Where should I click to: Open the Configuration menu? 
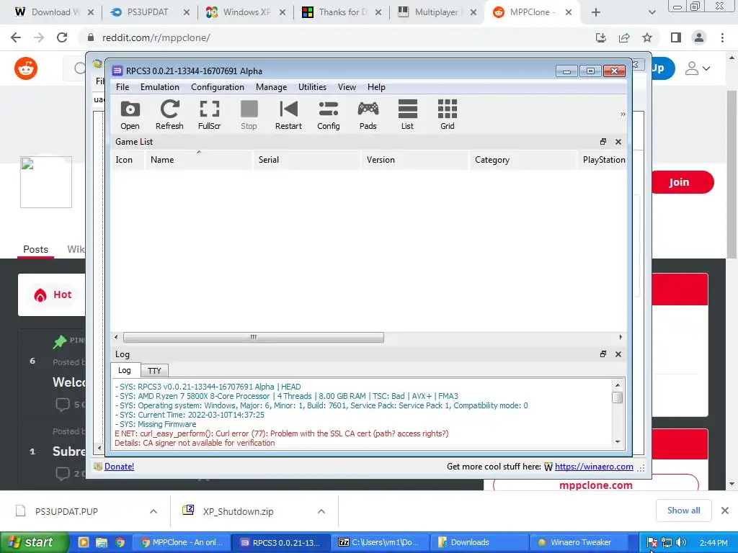pyautogui.click(x=218, y=87)
